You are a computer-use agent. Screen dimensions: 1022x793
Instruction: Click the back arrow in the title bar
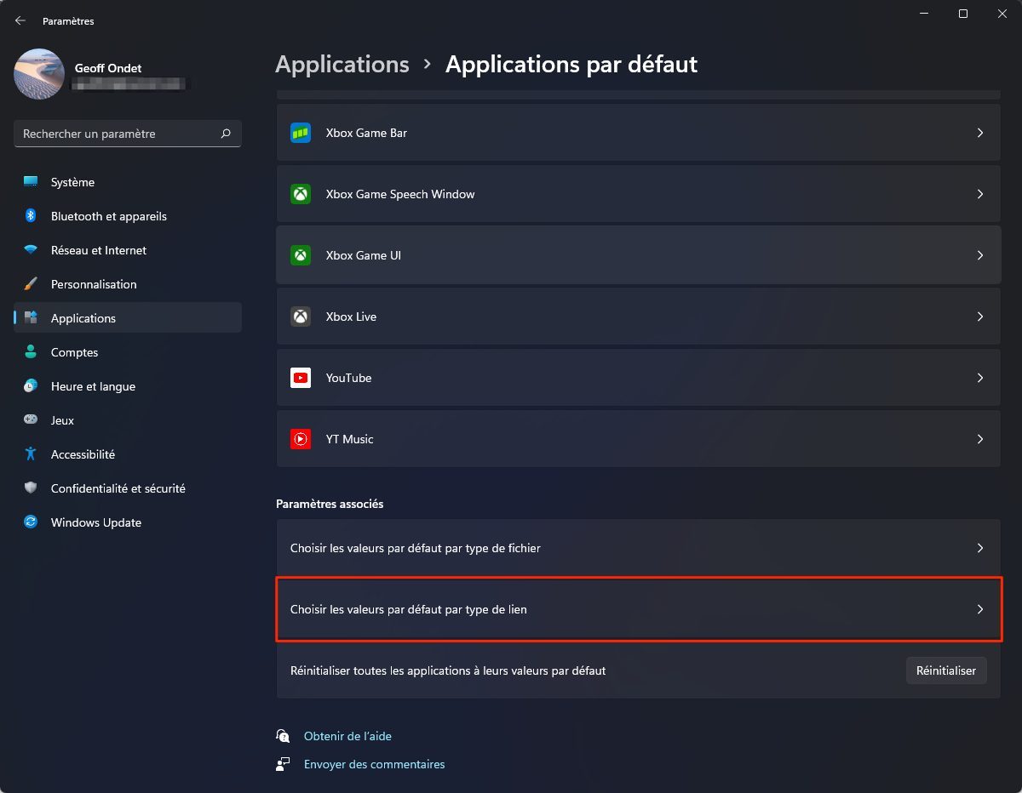pyautogui.click(x=20, y=20)
